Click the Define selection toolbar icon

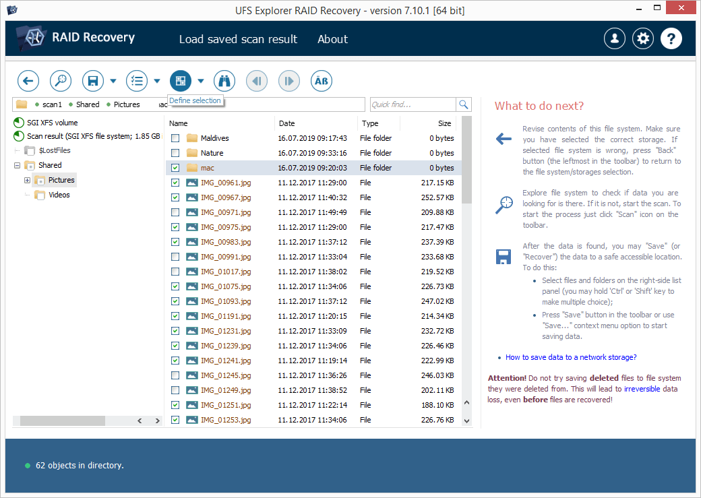pos(181,81)
